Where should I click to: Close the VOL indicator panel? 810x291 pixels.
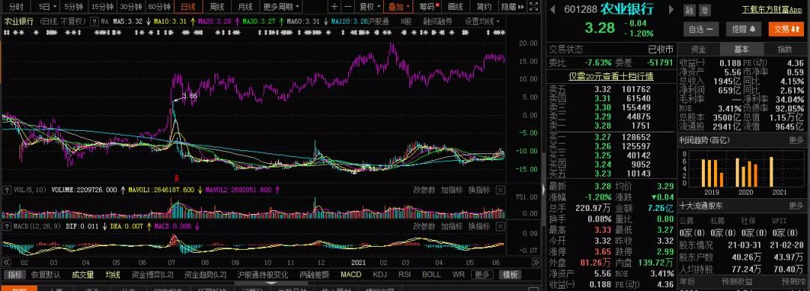[x=500, y=189]
